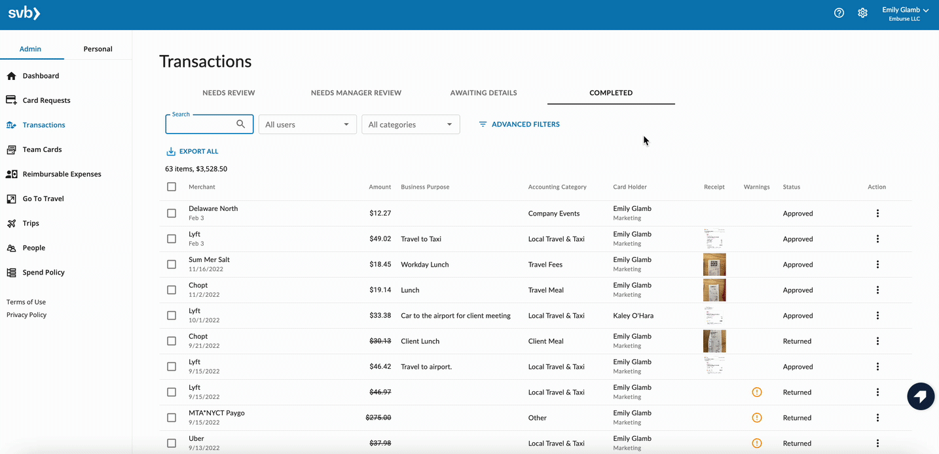939x454 pixels.
Task: Click warning icon on Uber $37.98 row
Action: (x=757, y=444)
